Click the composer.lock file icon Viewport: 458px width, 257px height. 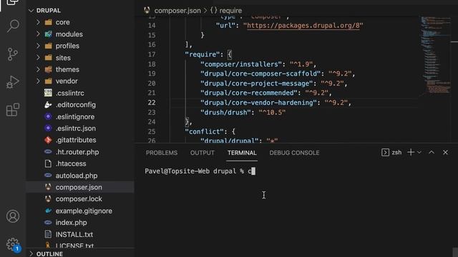click(48, 198)
